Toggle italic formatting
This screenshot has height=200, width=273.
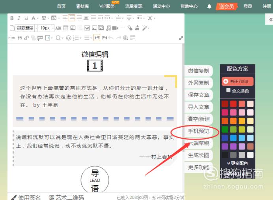(x=19, y=18)
